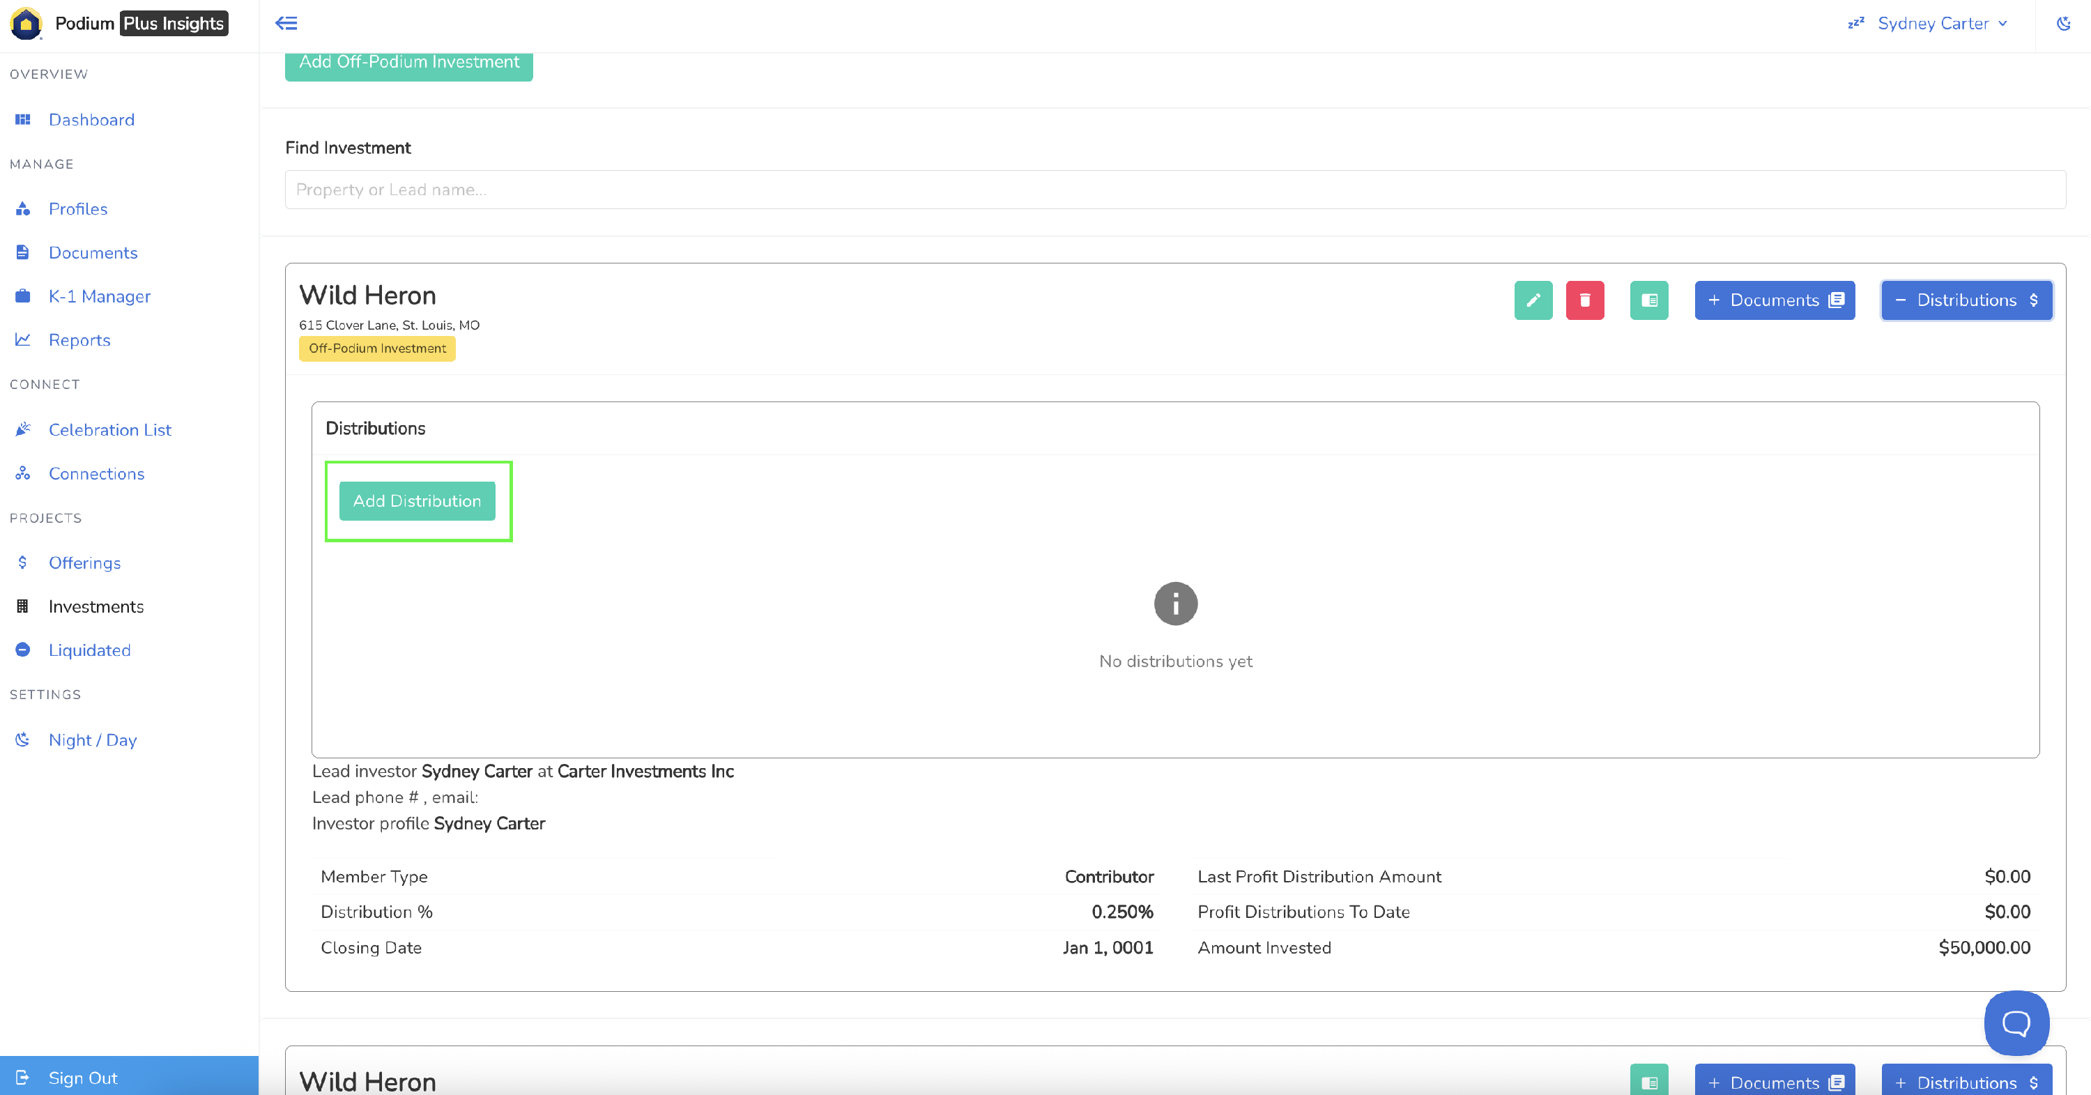Expand Distributions on the second Wild Heron

(x=1966, y=1082)
